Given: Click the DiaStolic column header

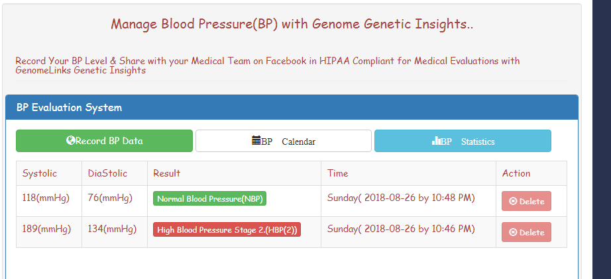Looking at the screenshot, I should 107,173.
